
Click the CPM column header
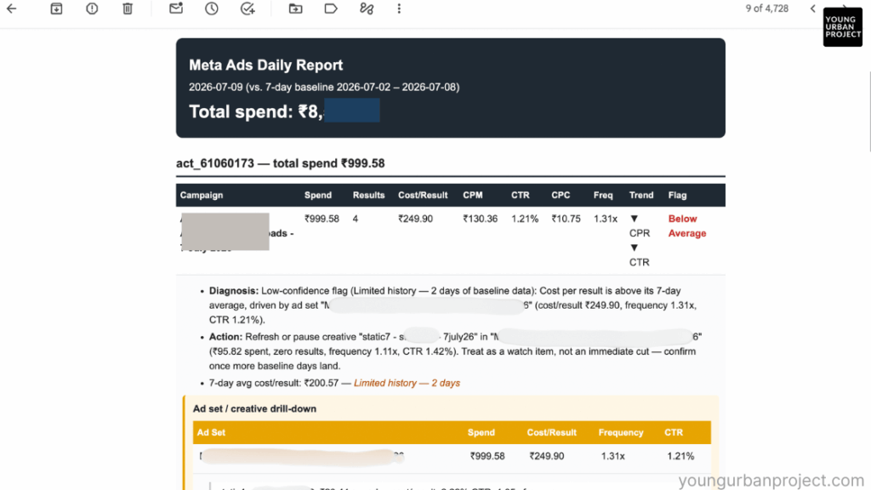click(473, 196)
